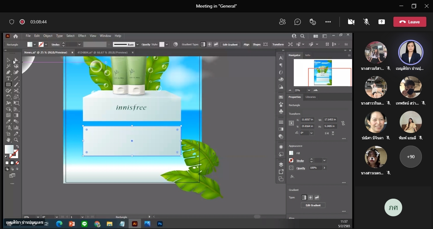Switch to the Libraries tab
The width and height of the screenshot is (433, 229).
311,97
